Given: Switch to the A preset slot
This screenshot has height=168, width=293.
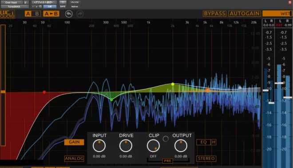Looking at the screenshot, I should coord(28,14).
